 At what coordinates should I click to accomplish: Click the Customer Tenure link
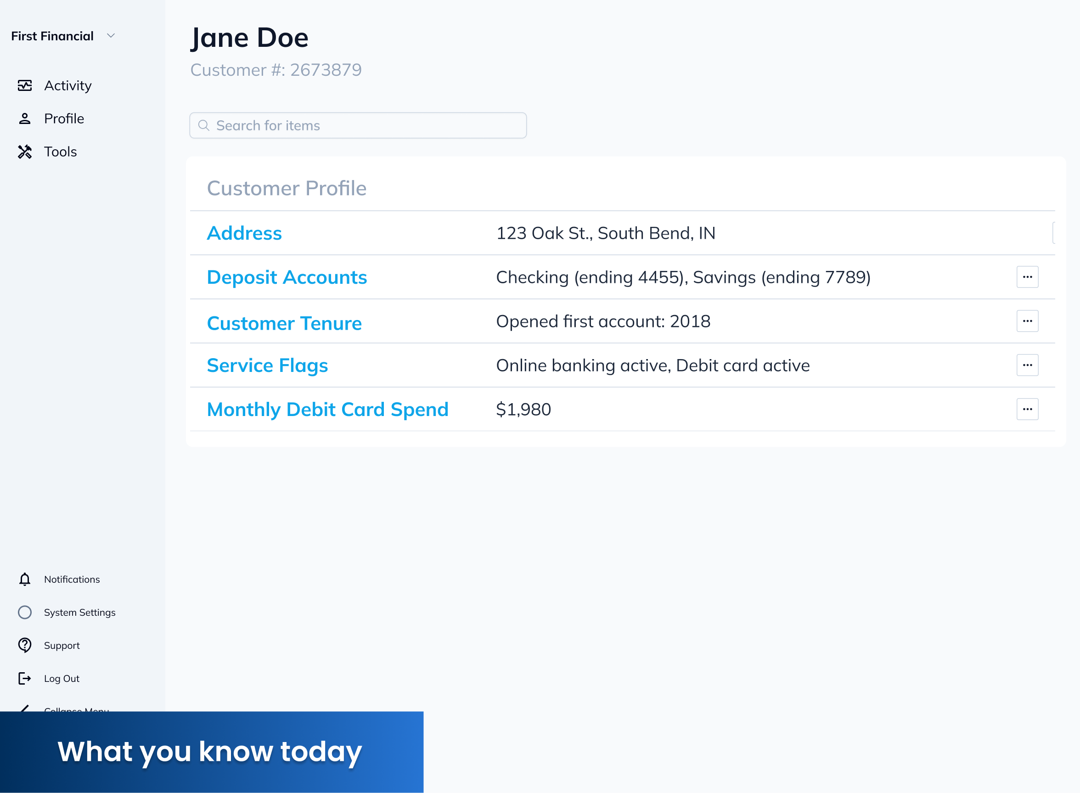pyautogui.click(x=284, y=324)
